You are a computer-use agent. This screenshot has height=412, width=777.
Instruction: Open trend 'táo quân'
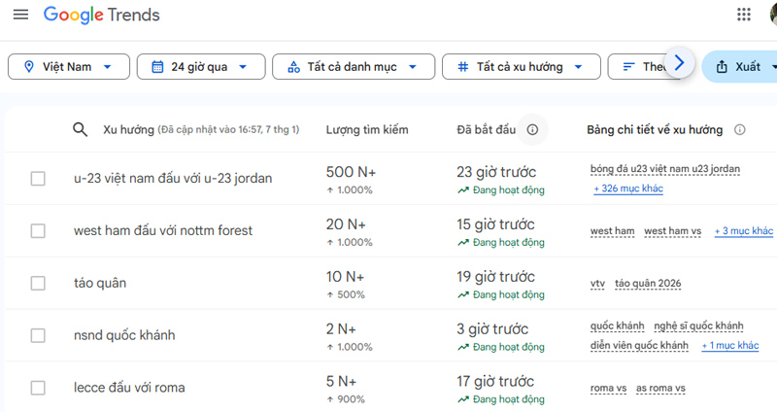pyautogui.click(x=100, y=283)
